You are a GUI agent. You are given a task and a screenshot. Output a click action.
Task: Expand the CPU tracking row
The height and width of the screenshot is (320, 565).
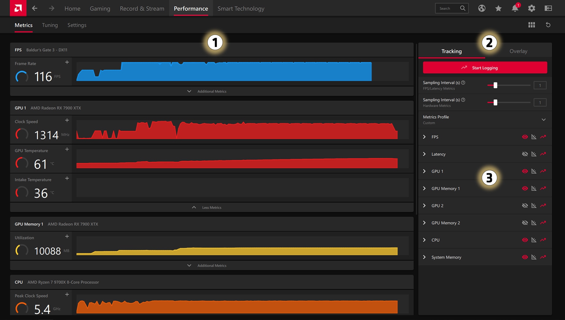pos(424,240)
